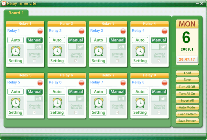Click Relay 4 red status indicator
The image size is (207, 140).
(164, 31)
